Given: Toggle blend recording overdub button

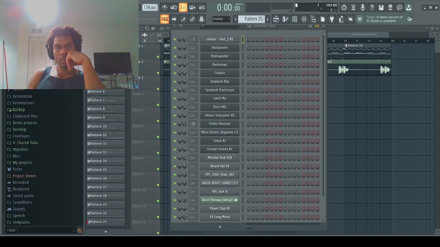Looking at the screenshot, I should coord(192,7).
